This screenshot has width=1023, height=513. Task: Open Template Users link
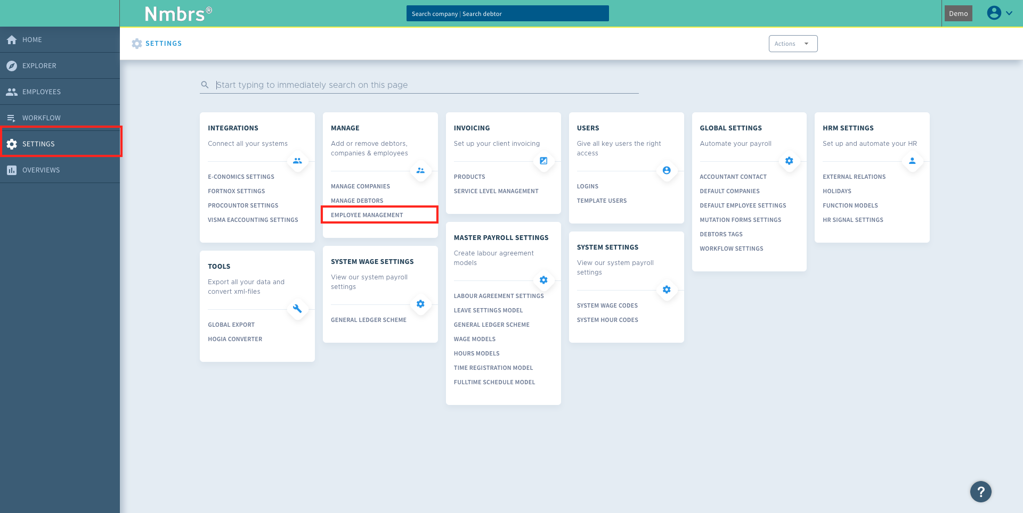602,201
